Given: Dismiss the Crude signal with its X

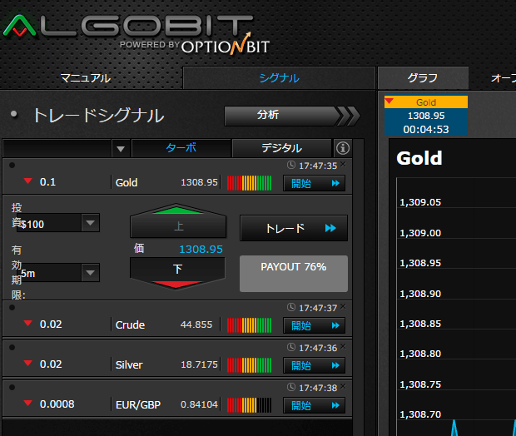Looking at the screenshot, I should click(343, 306).
